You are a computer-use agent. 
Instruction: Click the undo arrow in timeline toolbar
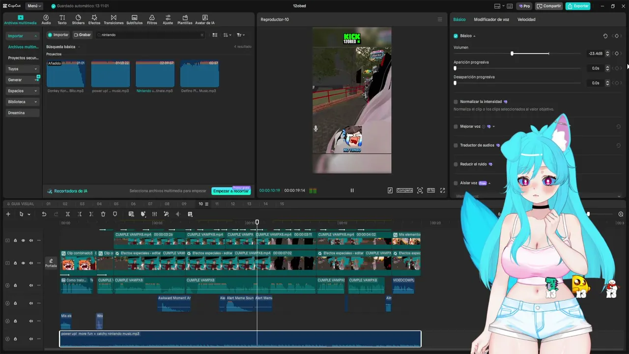click(x=44, y=214)
